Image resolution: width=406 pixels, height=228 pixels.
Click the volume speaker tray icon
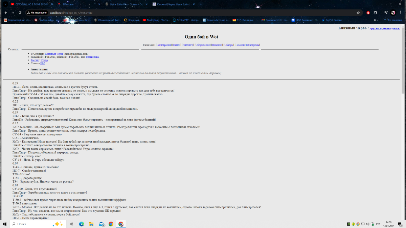pos(367,224)
